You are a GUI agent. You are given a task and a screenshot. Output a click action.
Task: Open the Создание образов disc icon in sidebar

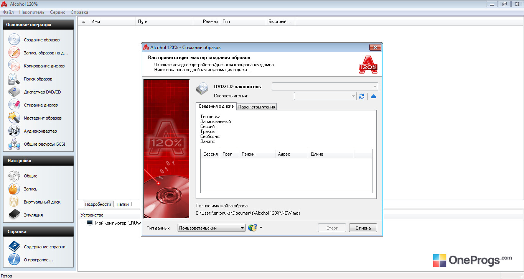coord(14,40)
